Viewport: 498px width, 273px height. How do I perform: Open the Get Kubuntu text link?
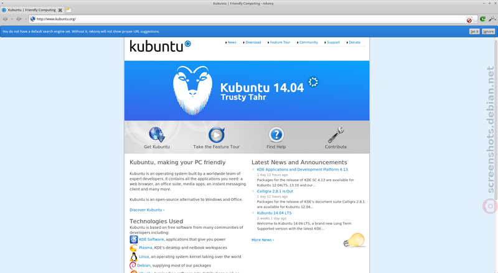point(157,147)
